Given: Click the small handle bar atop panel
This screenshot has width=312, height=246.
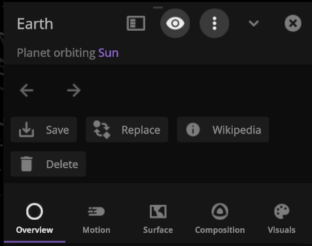Looking at the screenshot, I should coord(158,7).
